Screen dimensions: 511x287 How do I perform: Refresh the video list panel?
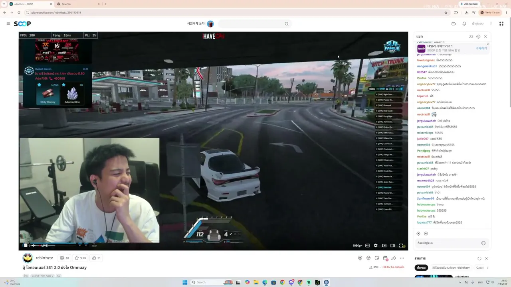[x=479, y=258]
